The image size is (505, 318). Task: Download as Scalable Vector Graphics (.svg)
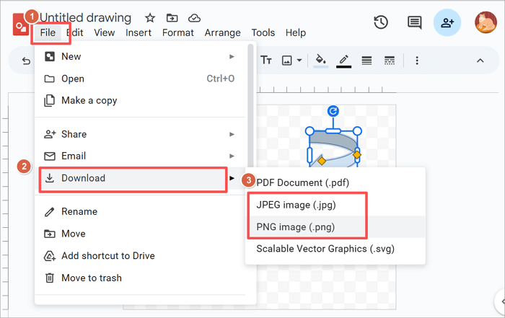point(335,249)
